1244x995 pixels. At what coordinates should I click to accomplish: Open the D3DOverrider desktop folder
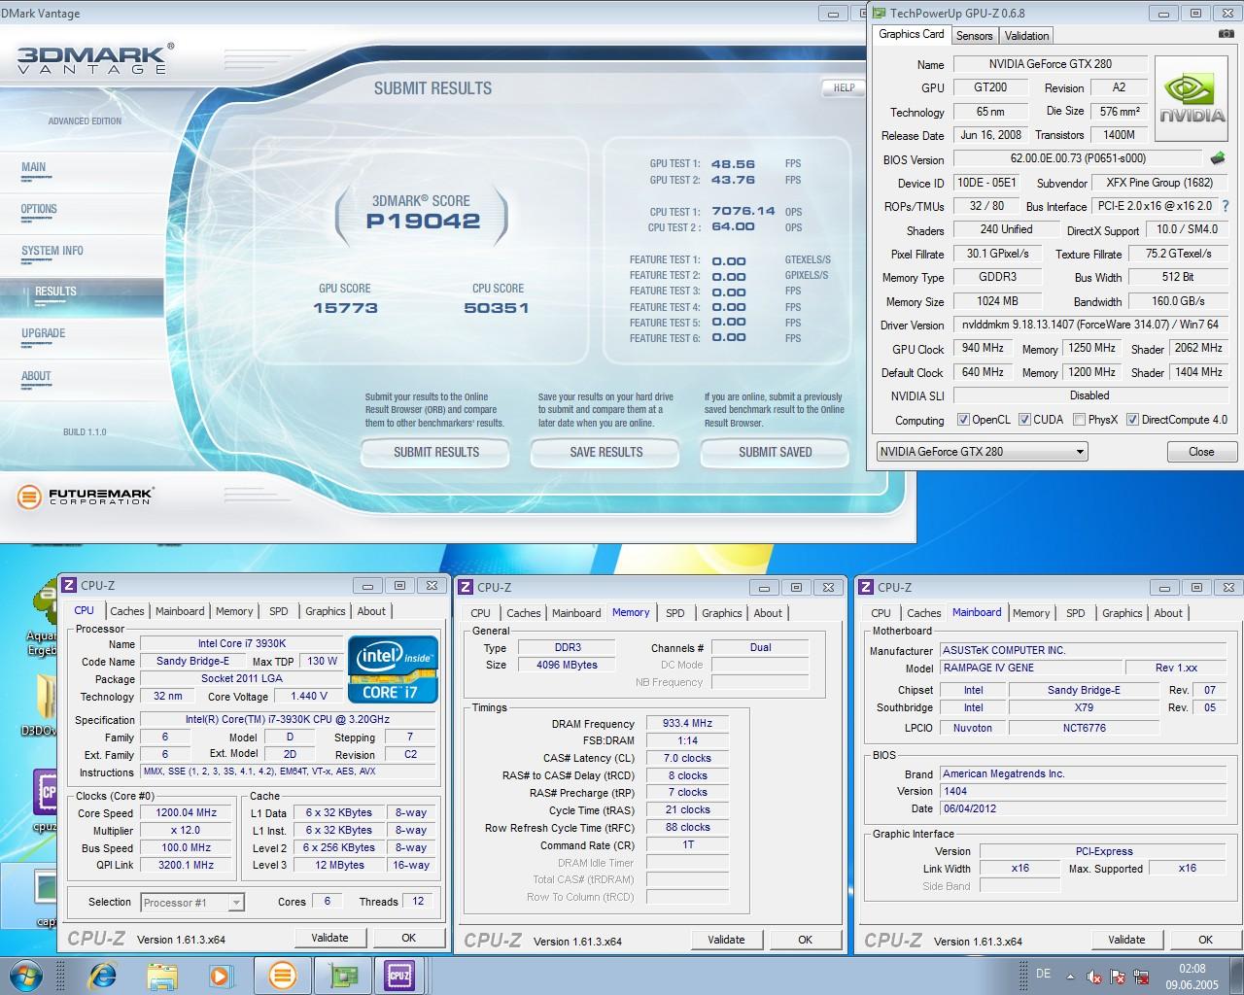click(44, 704)
